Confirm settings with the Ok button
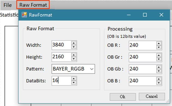 123,97
